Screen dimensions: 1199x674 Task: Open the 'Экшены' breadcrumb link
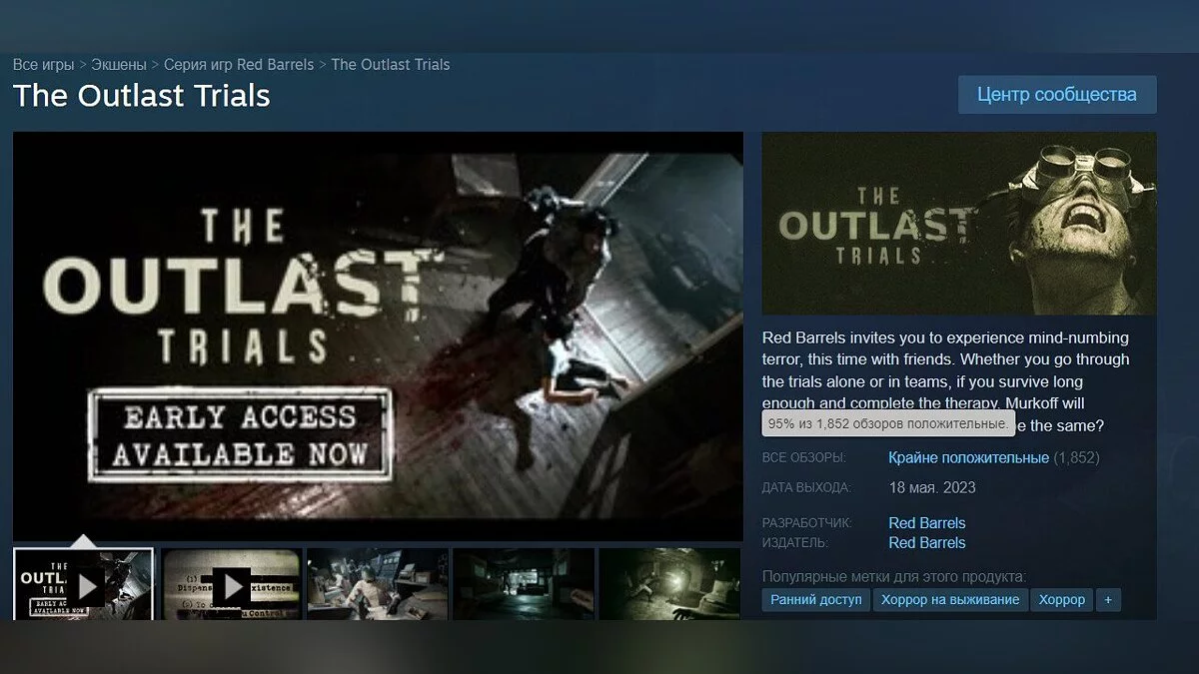119,65
